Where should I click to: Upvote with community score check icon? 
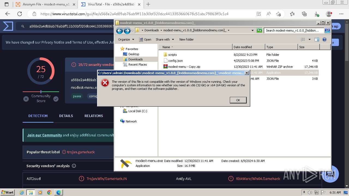56,99
